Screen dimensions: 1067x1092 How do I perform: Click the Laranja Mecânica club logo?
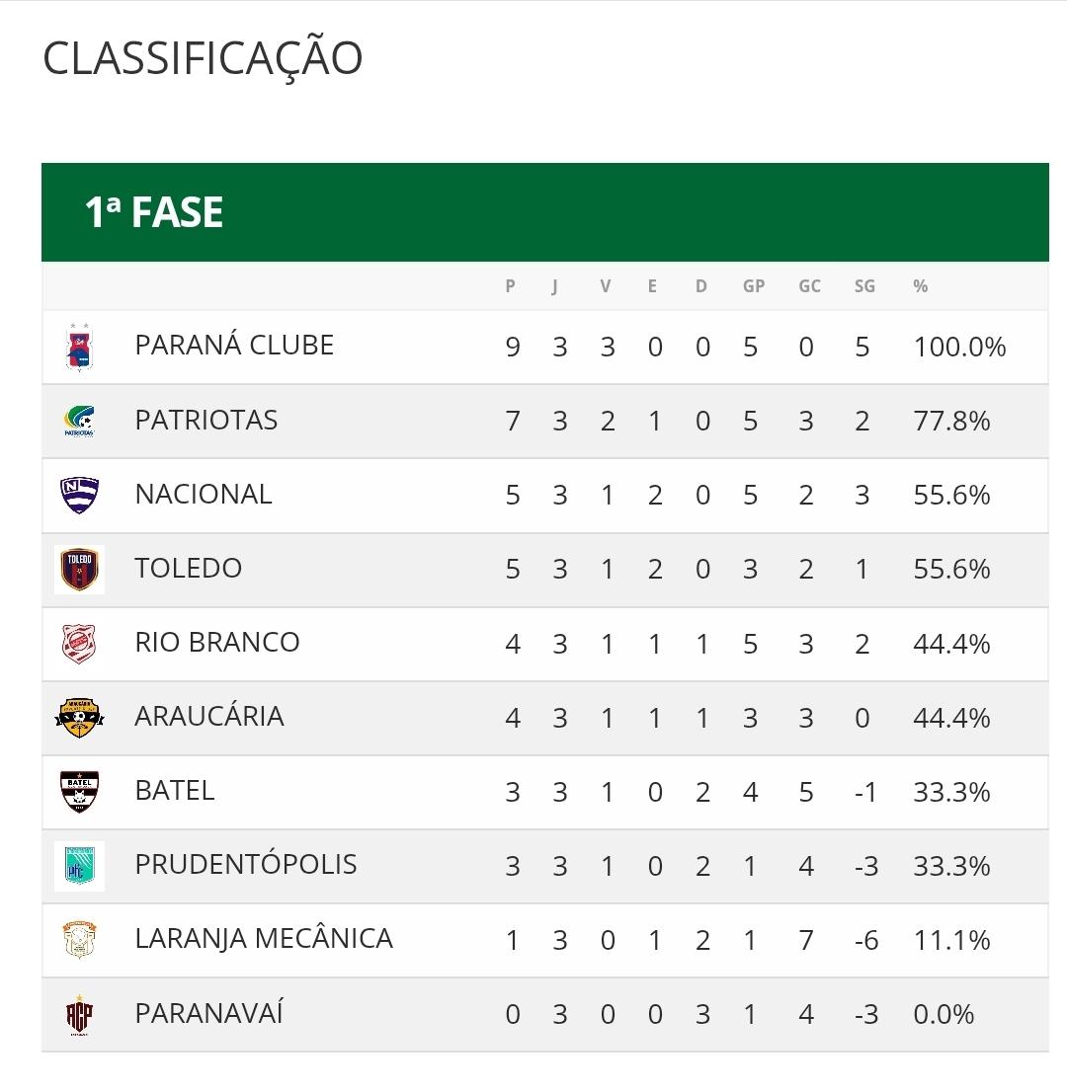point(79,940)
